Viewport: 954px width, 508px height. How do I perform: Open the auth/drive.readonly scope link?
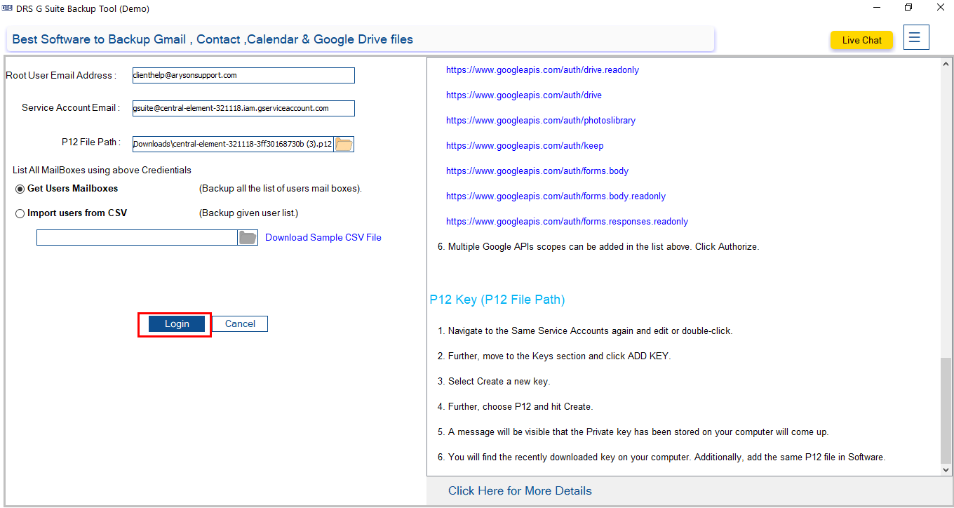click(x=542, y=70)
